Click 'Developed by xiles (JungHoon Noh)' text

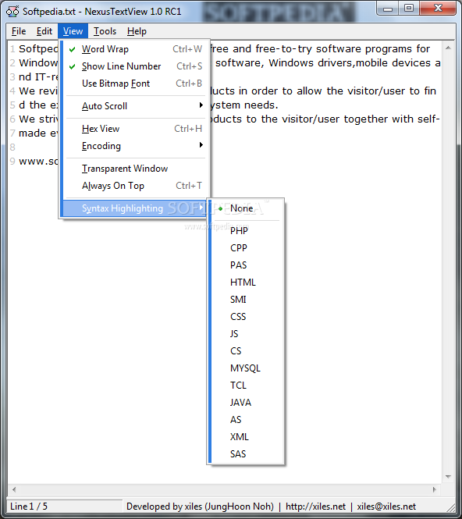(x=200, y=507)
